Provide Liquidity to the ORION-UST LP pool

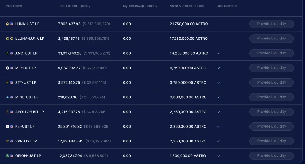click(271, 156)
